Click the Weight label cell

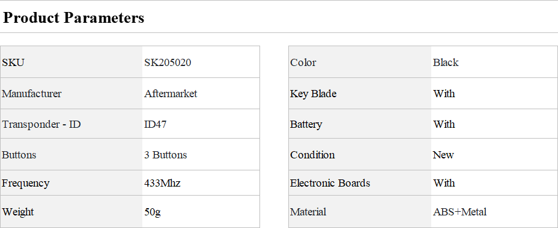pyautogui.click(x=71, y=212)
